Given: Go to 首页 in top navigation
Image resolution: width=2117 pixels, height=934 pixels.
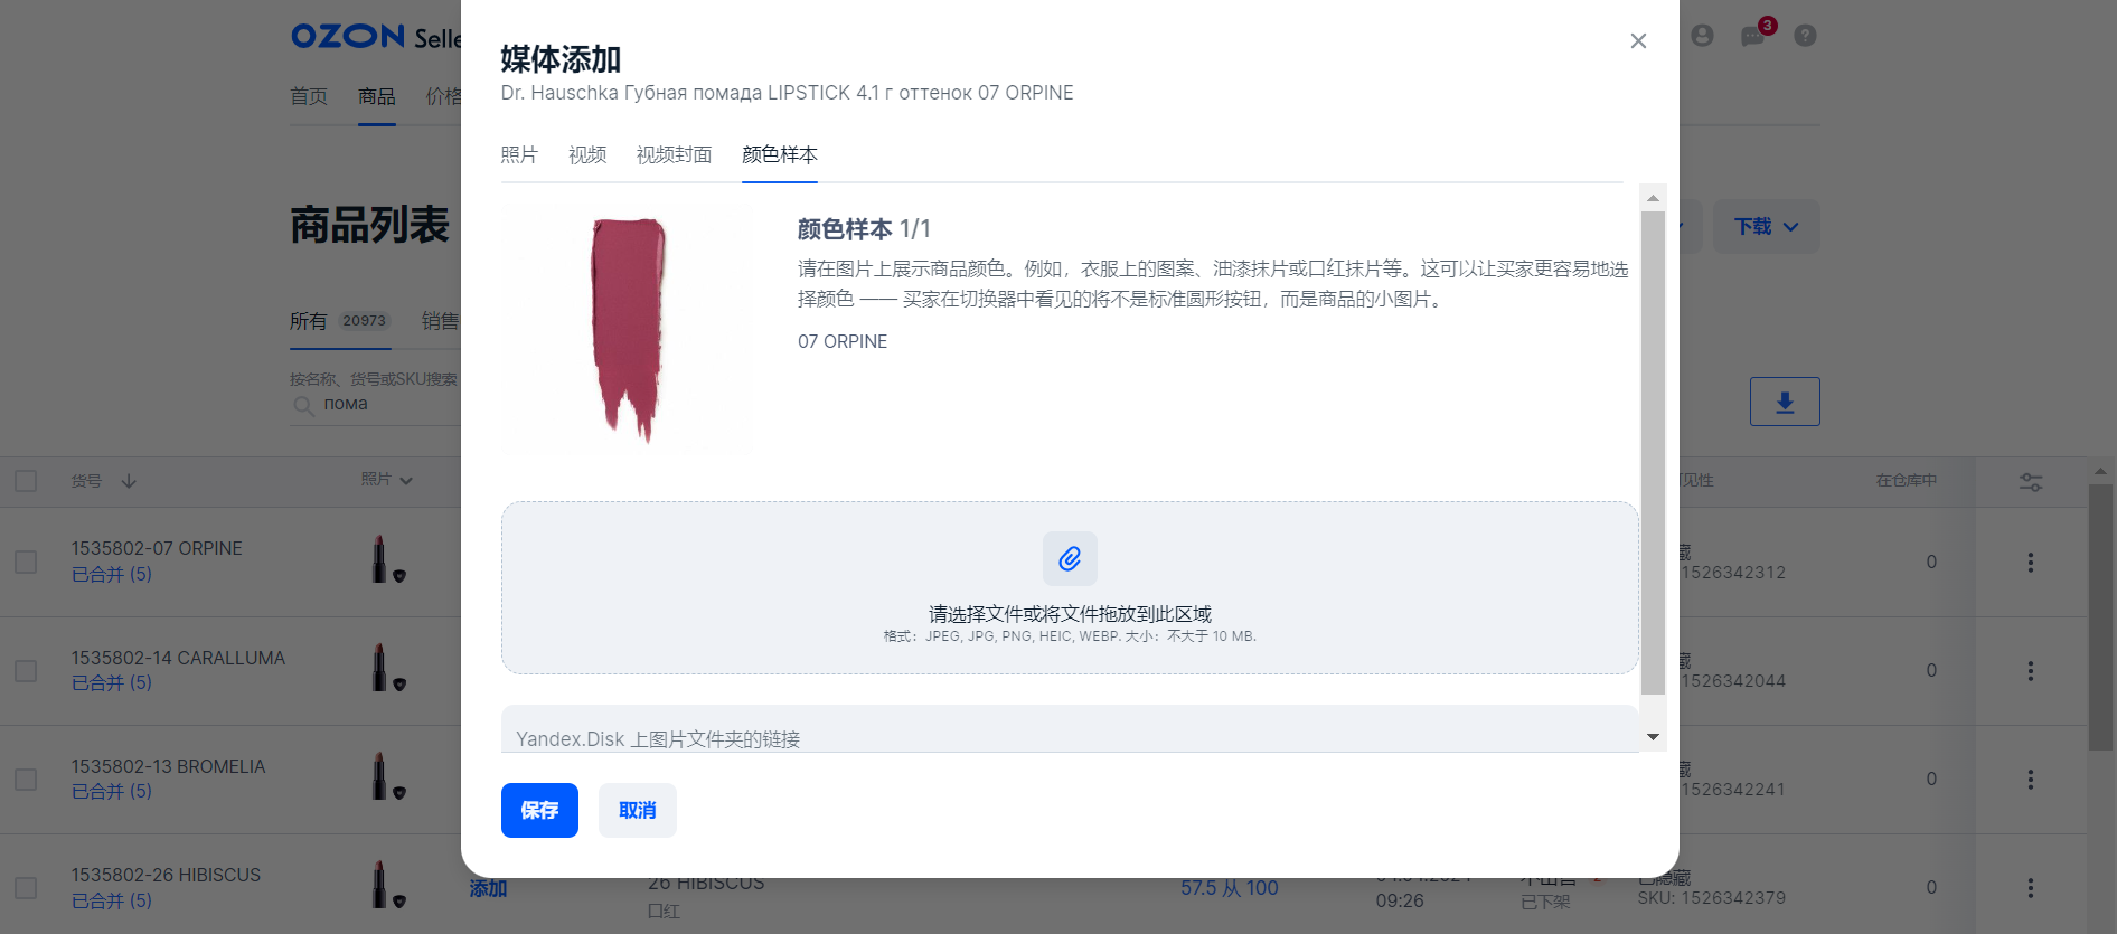Looking at the screenshot, I should 308,97.
